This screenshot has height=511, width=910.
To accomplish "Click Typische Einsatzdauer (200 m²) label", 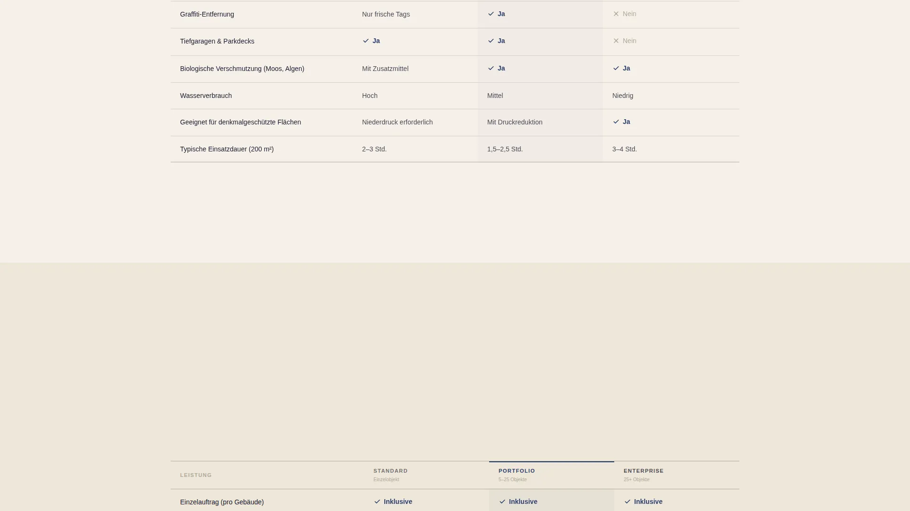I will (227, 149).
